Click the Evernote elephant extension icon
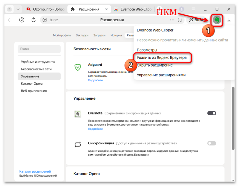This screenshot has width=239, height=186. [217, 20]
